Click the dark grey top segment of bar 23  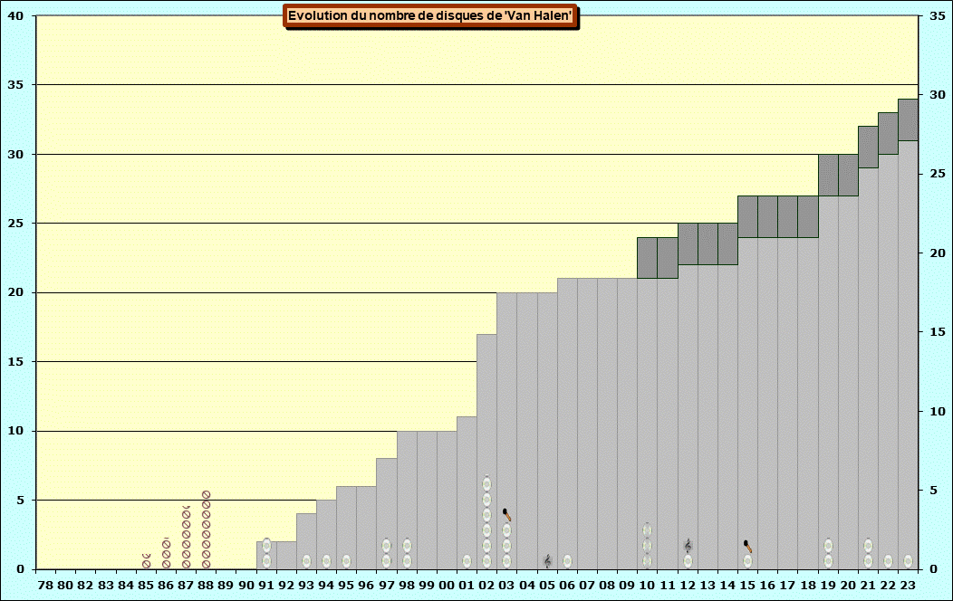pos(908,119)
